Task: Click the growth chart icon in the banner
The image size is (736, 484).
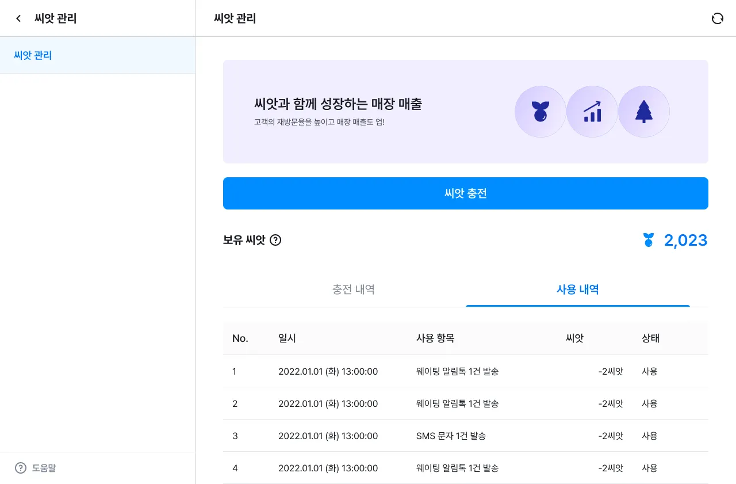Action: [x=592, y=112]
